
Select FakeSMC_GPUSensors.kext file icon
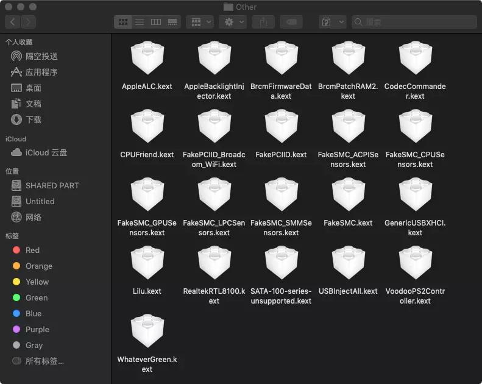147,194
